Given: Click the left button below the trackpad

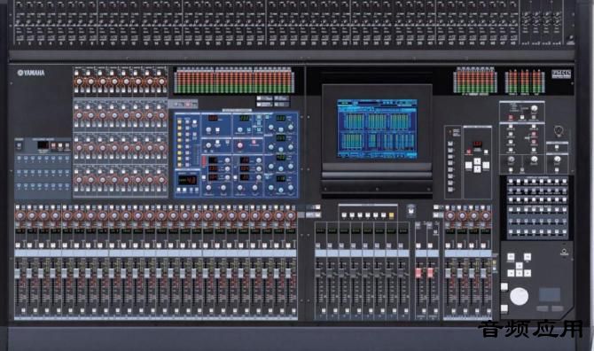Looking at the screenshot, I should coord(542,308).
